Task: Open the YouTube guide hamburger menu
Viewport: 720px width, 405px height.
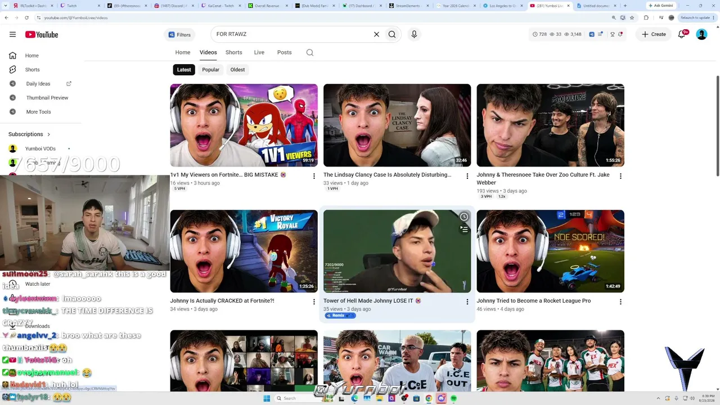Action: click(x=12, y=34)
